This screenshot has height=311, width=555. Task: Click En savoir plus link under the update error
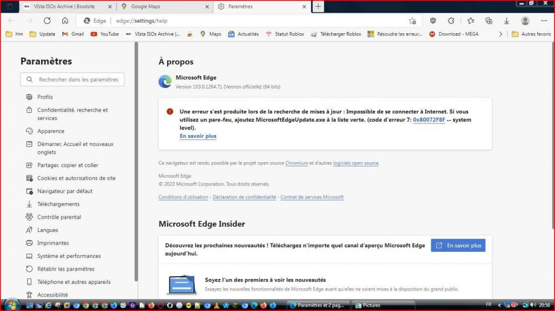coord(198,136)
